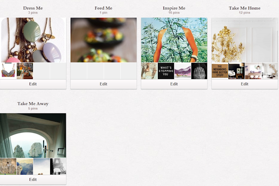
Task: Click Edit under the Feed Me board
Action: point(104,84)
